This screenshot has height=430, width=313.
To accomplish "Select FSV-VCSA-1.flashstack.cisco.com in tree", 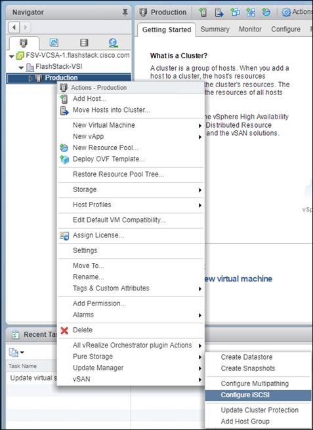I will [x=77, y=56].
